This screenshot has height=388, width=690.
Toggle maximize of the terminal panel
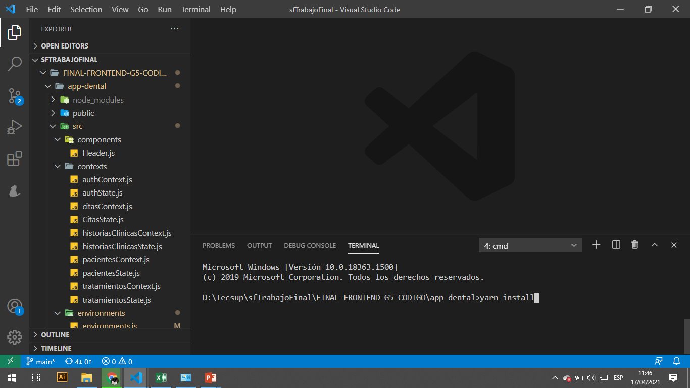(x=655, y=245)
